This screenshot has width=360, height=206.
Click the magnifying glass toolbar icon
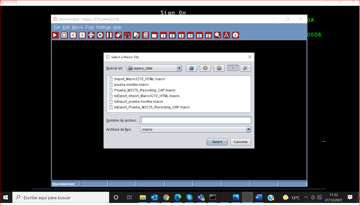pos(217,35)
